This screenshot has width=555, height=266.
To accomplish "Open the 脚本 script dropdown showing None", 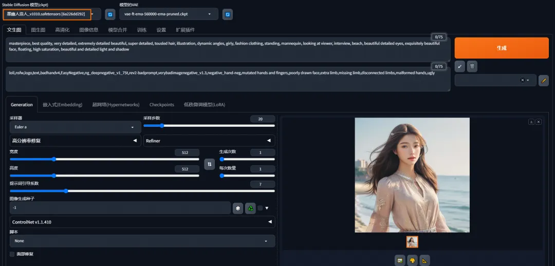I will 142,241.
